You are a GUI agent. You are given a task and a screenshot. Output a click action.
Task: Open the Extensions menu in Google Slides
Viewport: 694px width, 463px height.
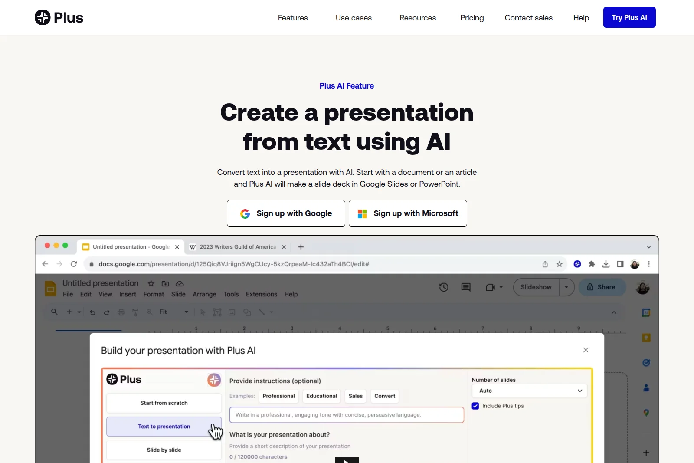261,294
